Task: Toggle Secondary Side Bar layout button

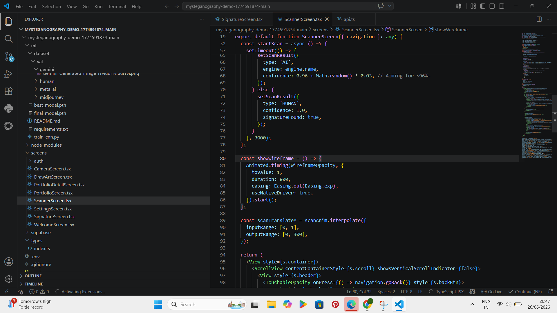Action: click(502, 6)
